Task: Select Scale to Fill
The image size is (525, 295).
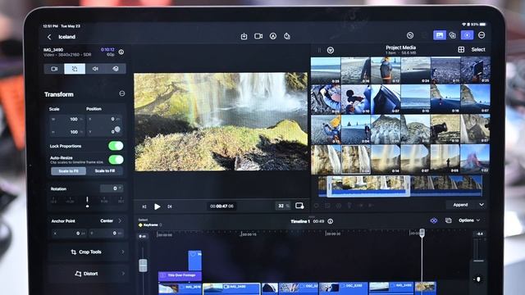Action: pyautogui.click(x=104, y=171)
